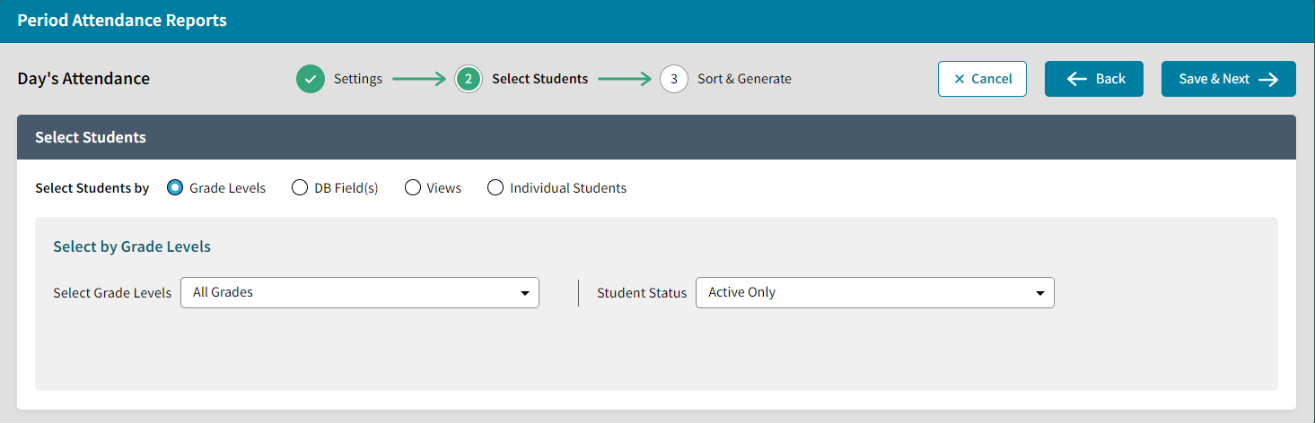
Task: Click the Select Students step label
Action: (539, 79)
